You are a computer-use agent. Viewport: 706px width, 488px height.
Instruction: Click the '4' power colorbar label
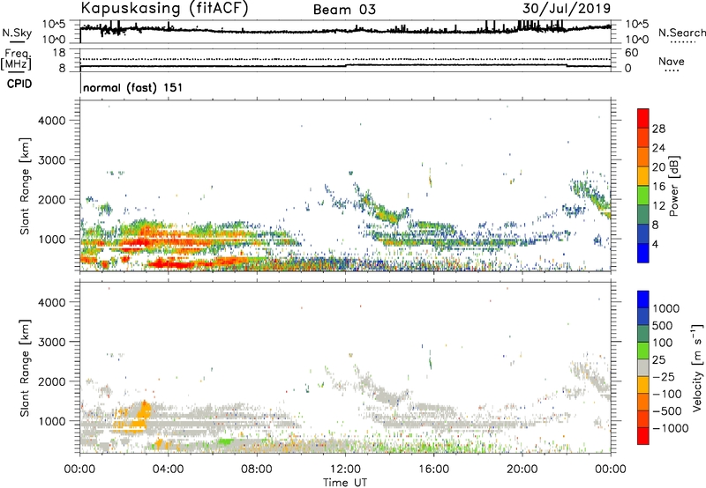coord(656,244)
